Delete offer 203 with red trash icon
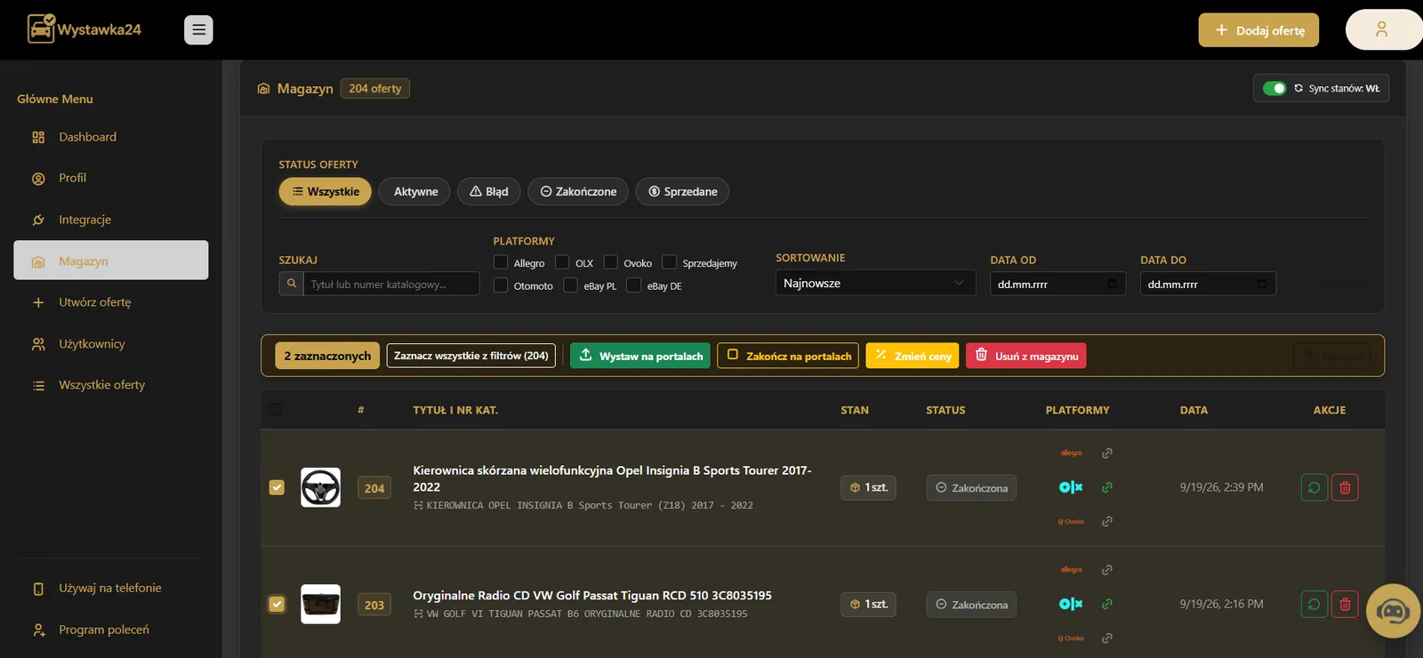1423x658 pixels. pos(1345,605)
